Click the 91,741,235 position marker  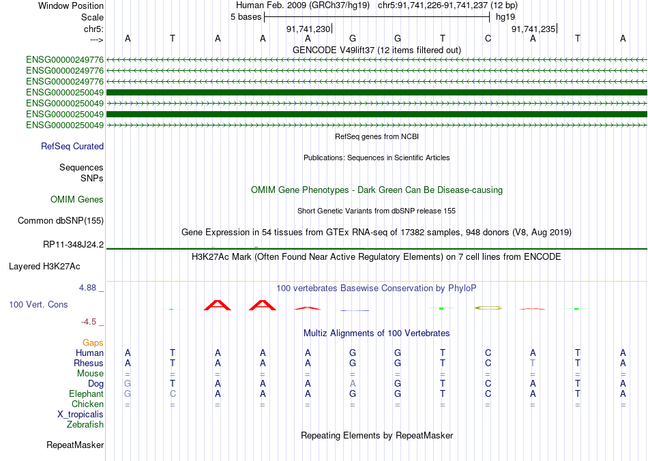[x=533, y=29]
